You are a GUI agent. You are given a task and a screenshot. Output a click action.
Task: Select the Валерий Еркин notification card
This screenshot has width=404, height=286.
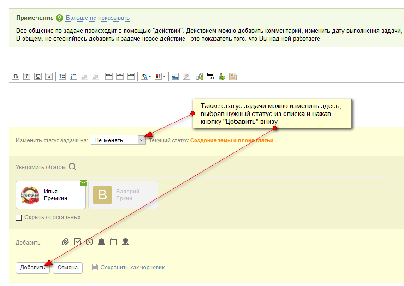[123, 195]
